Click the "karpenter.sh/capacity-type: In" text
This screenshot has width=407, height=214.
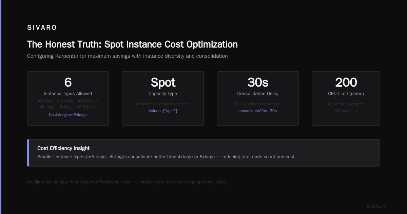pos(163,104)
